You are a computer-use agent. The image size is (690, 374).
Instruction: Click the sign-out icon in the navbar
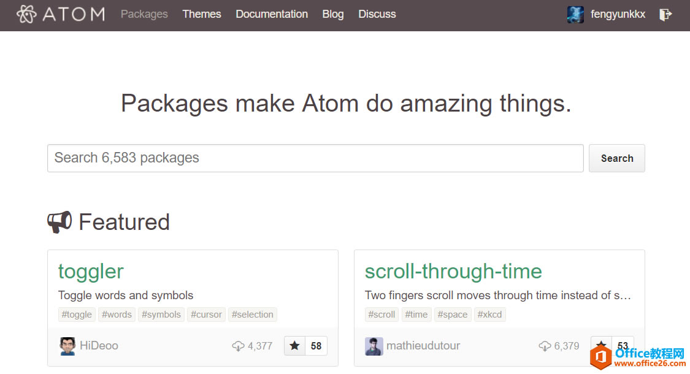pyautogui.click(x=666, y=14)
